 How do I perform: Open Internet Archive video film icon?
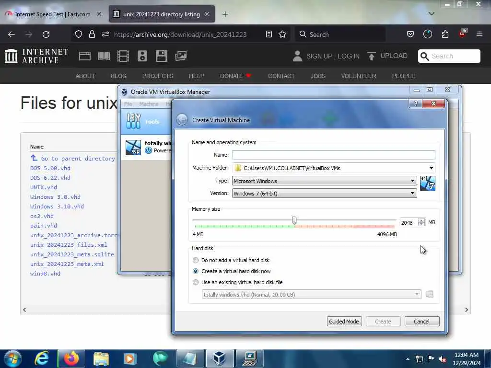[123, 56]
